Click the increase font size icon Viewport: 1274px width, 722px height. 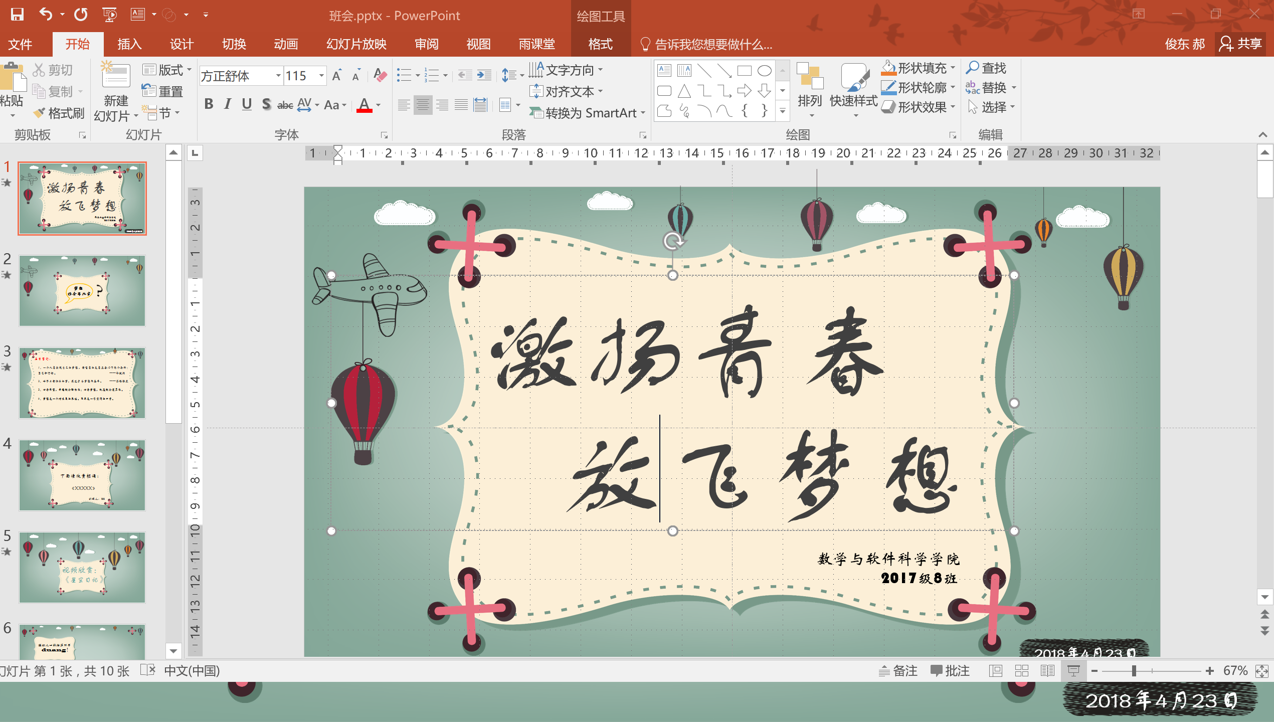tap(337, 76)
